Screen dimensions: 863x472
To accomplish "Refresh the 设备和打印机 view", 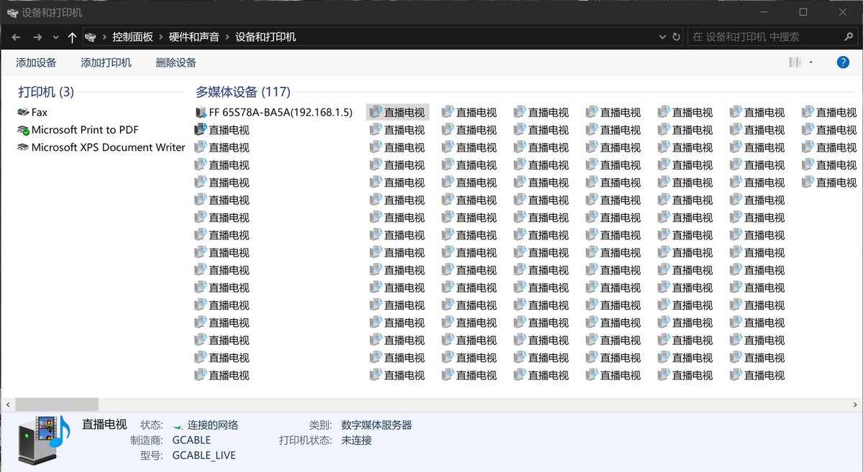I will [676, 37].
